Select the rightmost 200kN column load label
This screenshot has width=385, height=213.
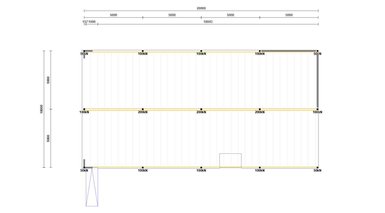point(260,112)
